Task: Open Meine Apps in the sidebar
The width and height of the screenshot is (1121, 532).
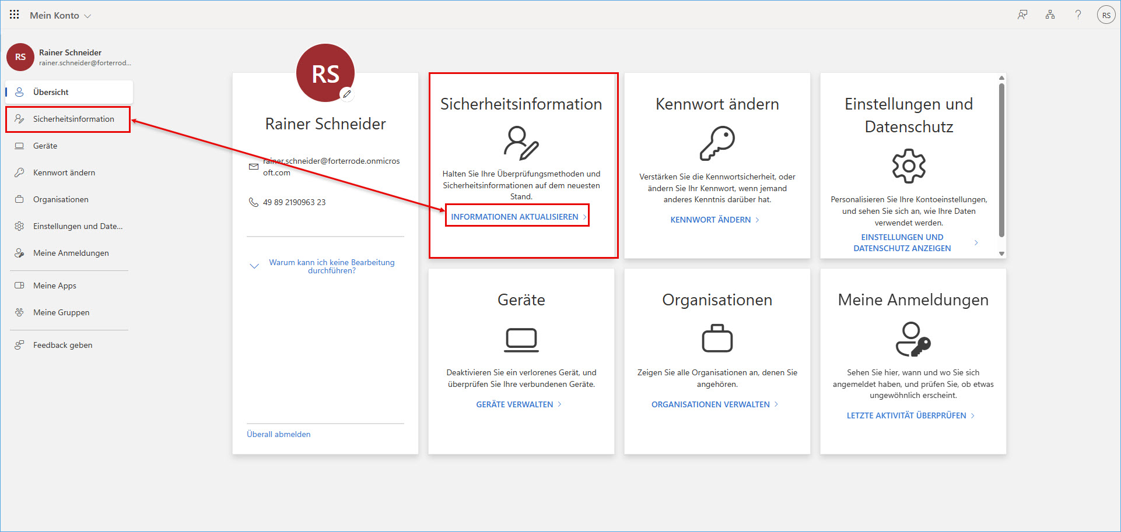Action: [x=69, y=286]
